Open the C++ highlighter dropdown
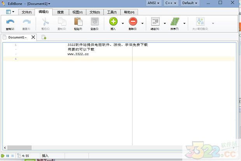 [171, 3]
